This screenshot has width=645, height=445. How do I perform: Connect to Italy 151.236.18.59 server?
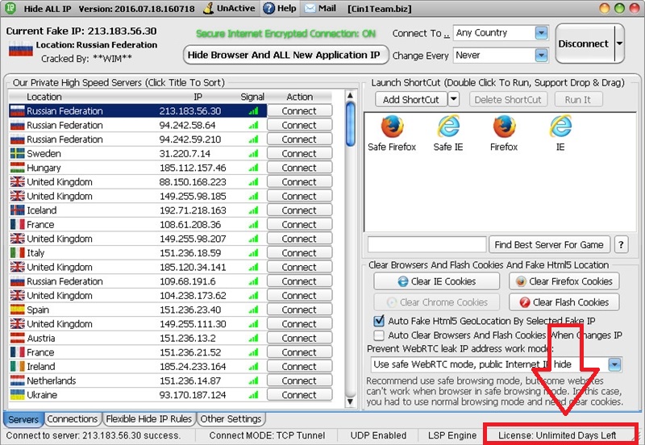299,253
